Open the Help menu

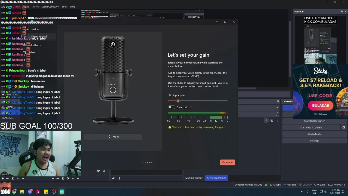[x=73, y=7]
